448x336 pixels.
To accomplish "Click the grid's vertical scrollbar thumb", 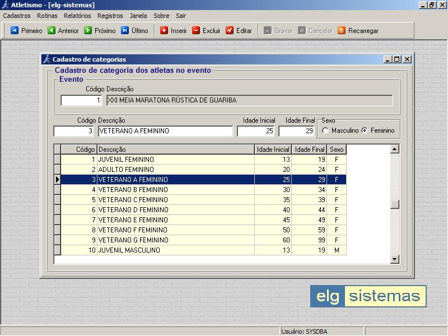I will pos(395,204).
